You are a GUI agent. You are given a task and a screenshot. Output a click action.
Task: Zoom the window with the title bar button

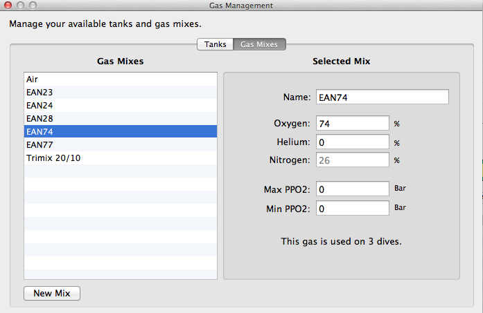33,6
